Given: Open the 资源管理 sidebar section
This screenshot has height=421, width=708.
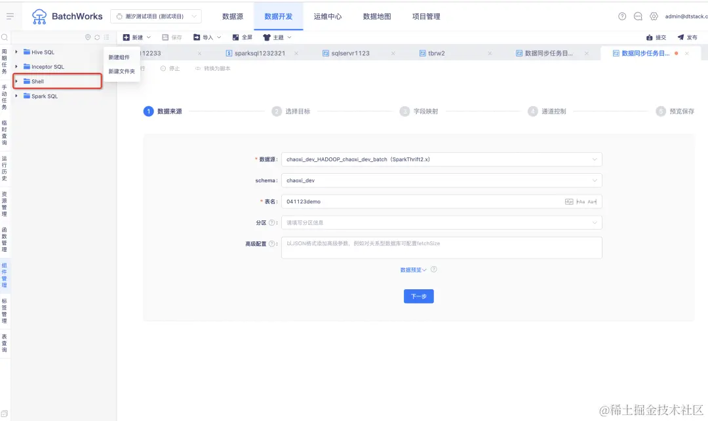Looking at the screenshot, I should 5,204.
